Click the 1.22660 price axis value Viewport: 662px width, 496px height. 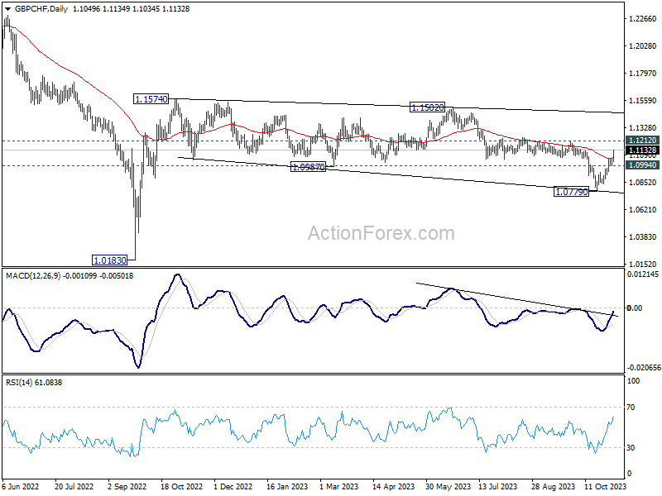tap(643, 18)
